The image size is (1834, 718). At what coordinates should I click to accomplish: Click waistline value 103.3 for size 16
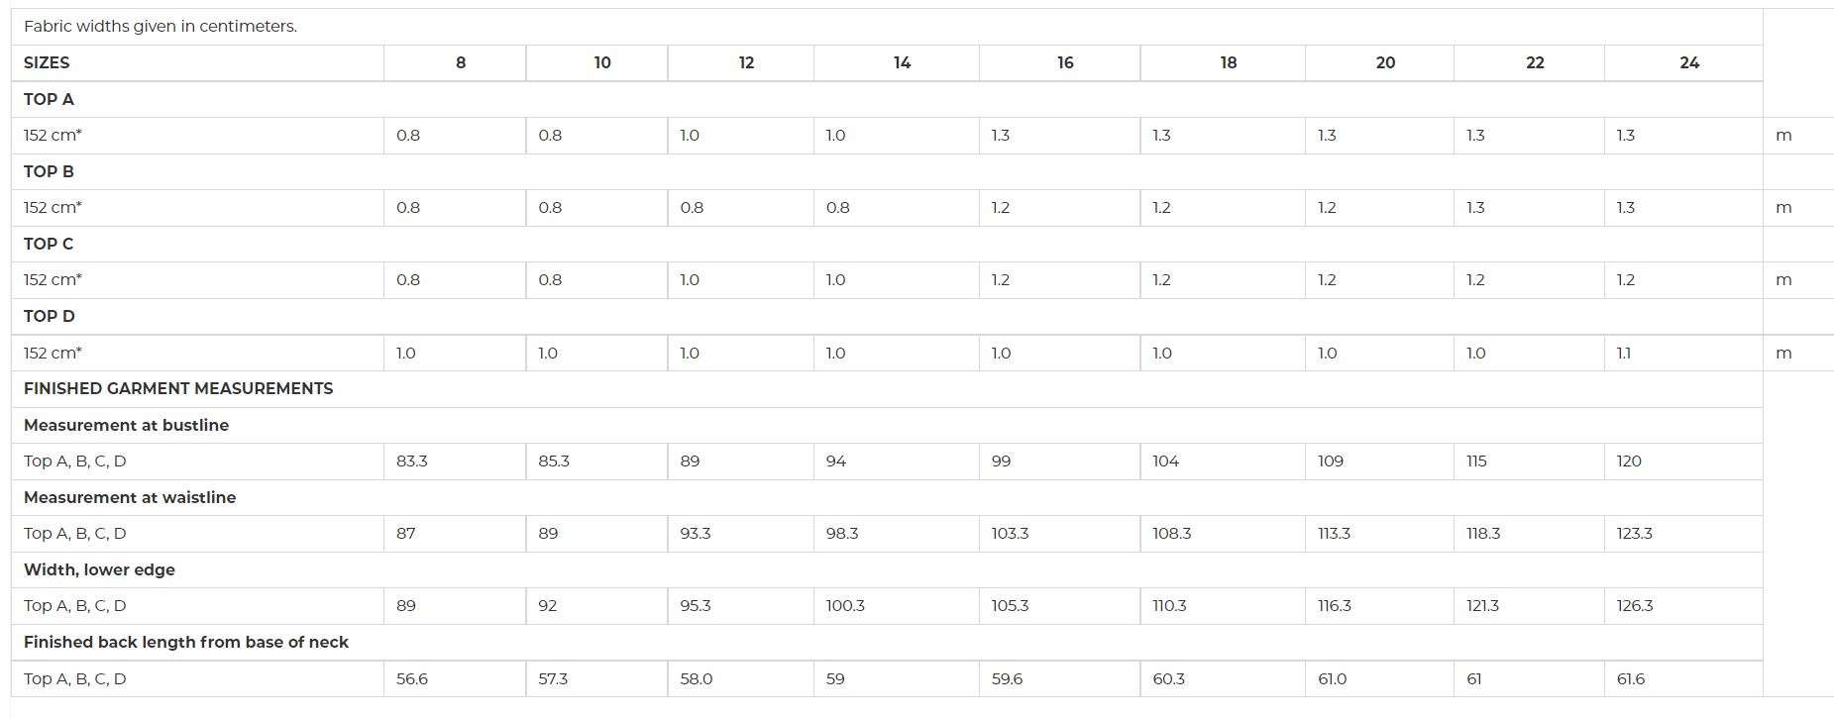(1010, 533)
